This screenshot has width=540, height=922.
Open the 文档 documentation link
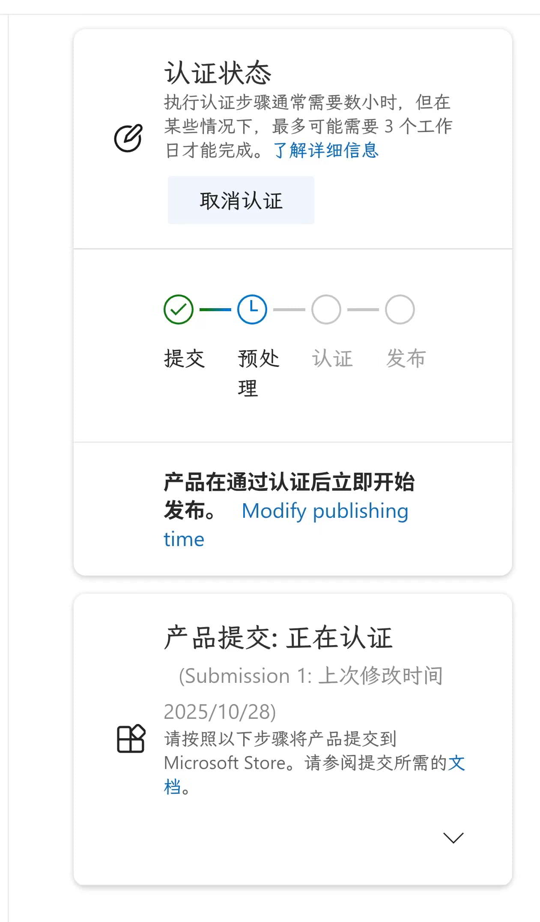tap(456, 763)
